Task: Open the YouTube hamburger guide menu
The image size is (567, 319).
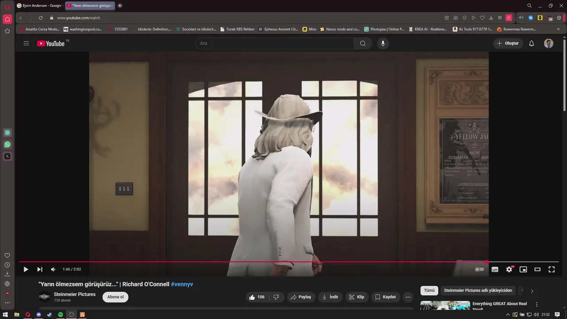Action: (26, 43)
